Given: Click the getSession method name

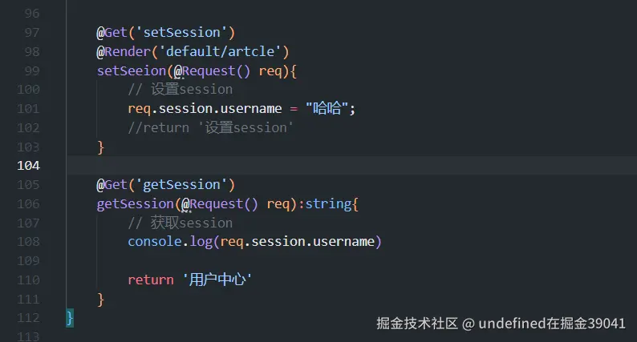Looking at the screenshot, I should tap(136, 203).
